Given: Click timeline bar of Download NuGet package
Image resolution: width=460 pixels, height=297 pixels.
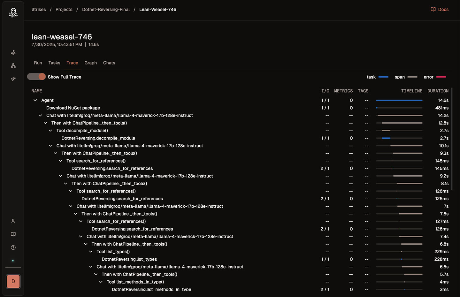Looking at the screenshot, I should (399, 108).
